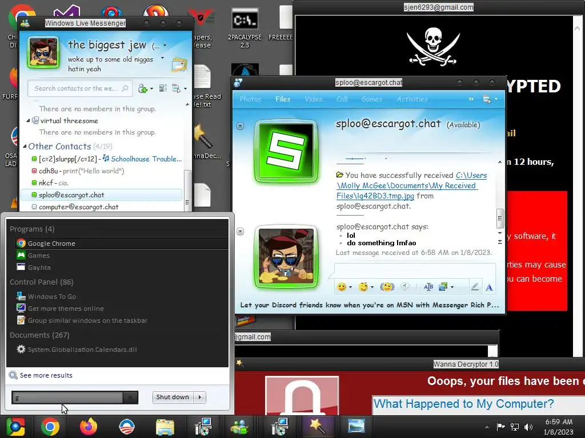Open the Photos tab in chat window
585x438 pixels.
click(x=250, y=99)
